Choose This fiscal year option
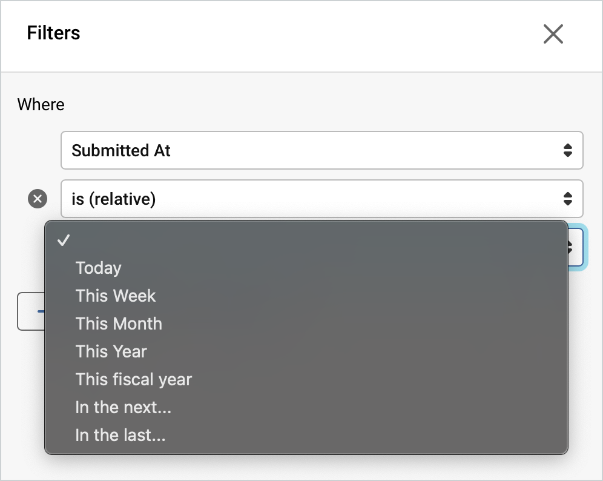The width and height of the screenshot is (603, 481). 133,379
